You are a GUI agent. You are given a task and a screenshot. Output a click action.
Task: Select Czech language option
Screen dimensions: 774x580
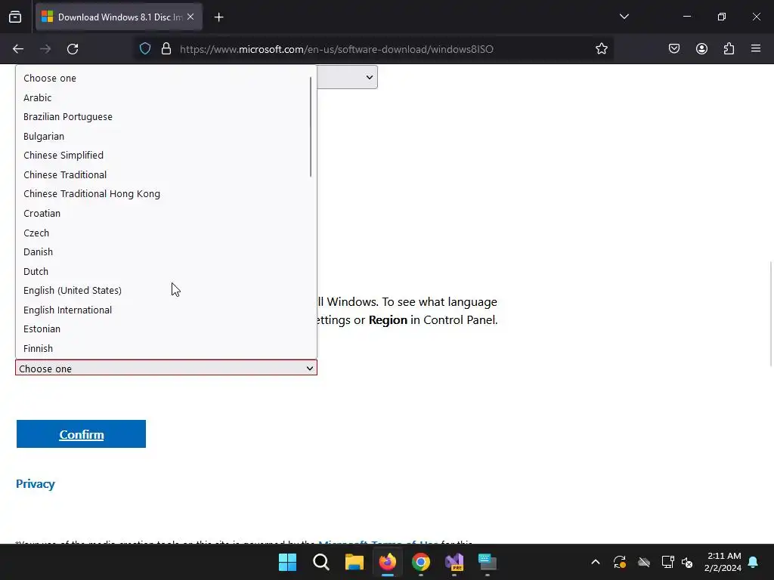click(x=166, y=233)
